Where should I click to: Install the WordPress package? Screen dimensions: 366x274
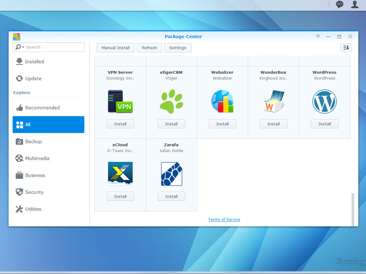click(325, 124)
